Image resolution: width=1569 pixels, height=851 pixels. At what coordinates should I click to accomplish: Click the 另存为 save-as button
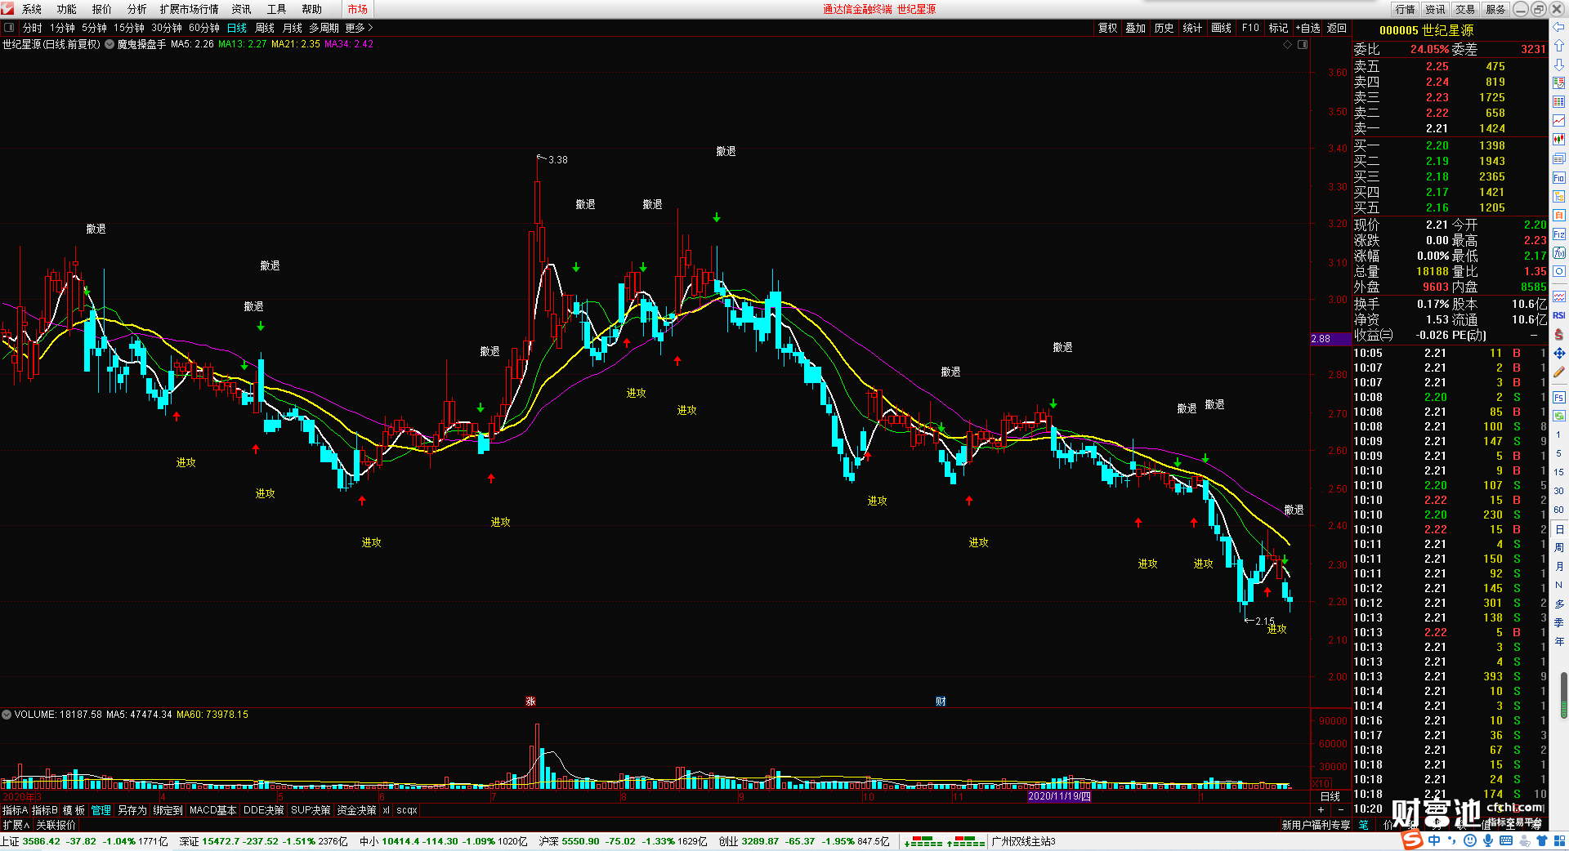(132, 810)
